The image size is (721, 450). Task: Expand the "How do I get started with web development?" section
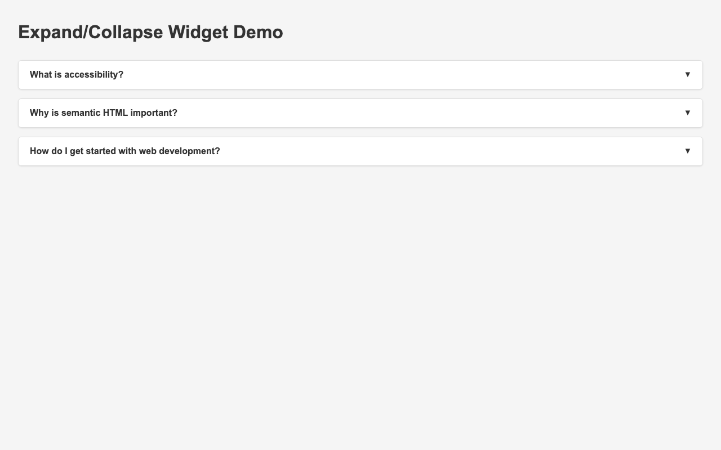(360, 151)
